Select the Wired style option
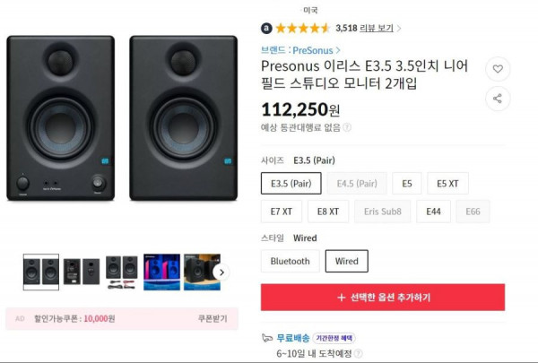Viewport: 538px width, 363px height. [346, 261]
